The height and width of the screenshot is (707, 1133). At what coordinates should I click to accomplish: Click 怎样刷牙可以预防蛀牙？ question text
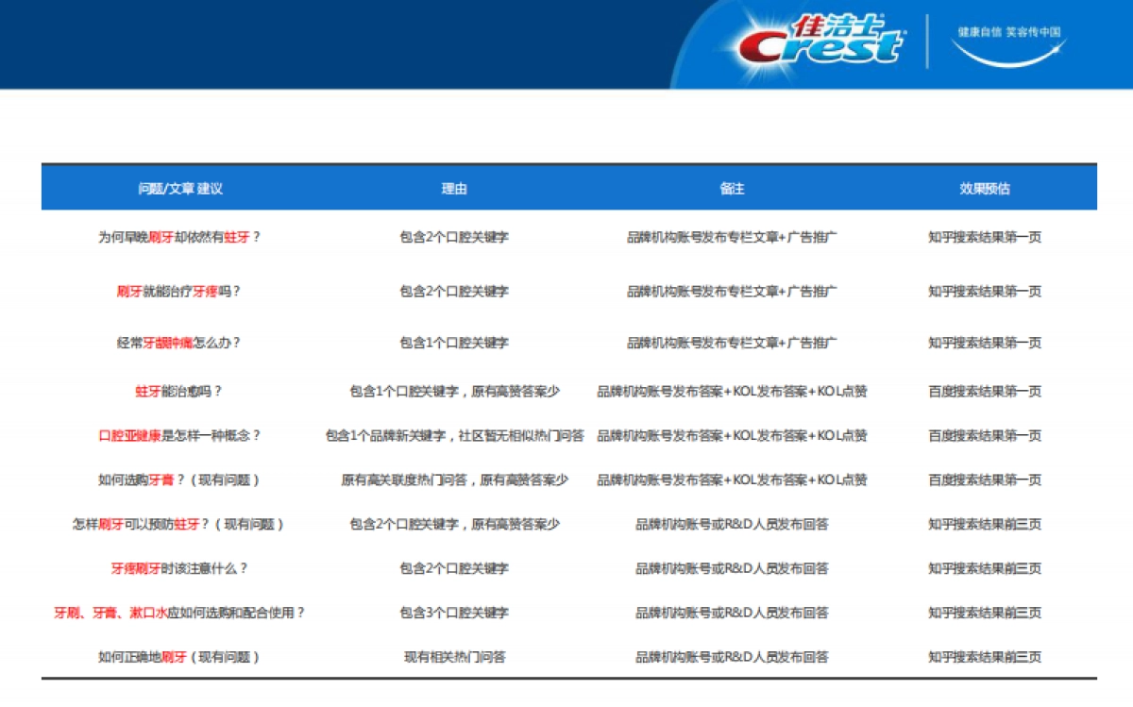tap(179, 525)
